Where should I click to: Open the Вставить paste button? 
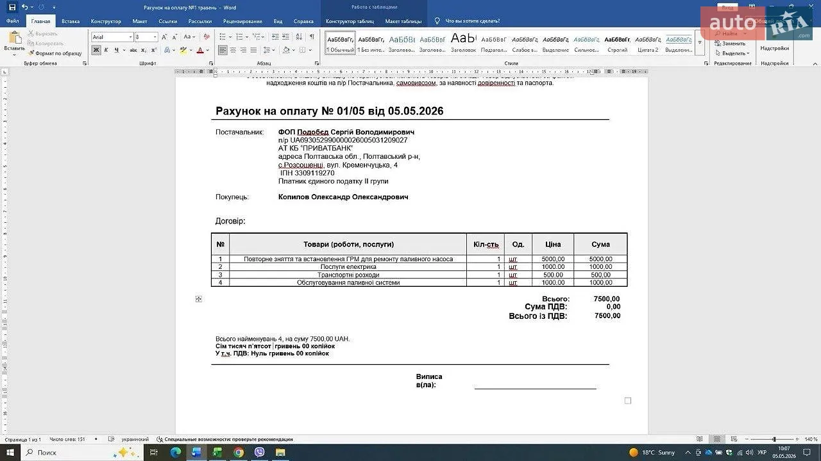click(14, 42)
